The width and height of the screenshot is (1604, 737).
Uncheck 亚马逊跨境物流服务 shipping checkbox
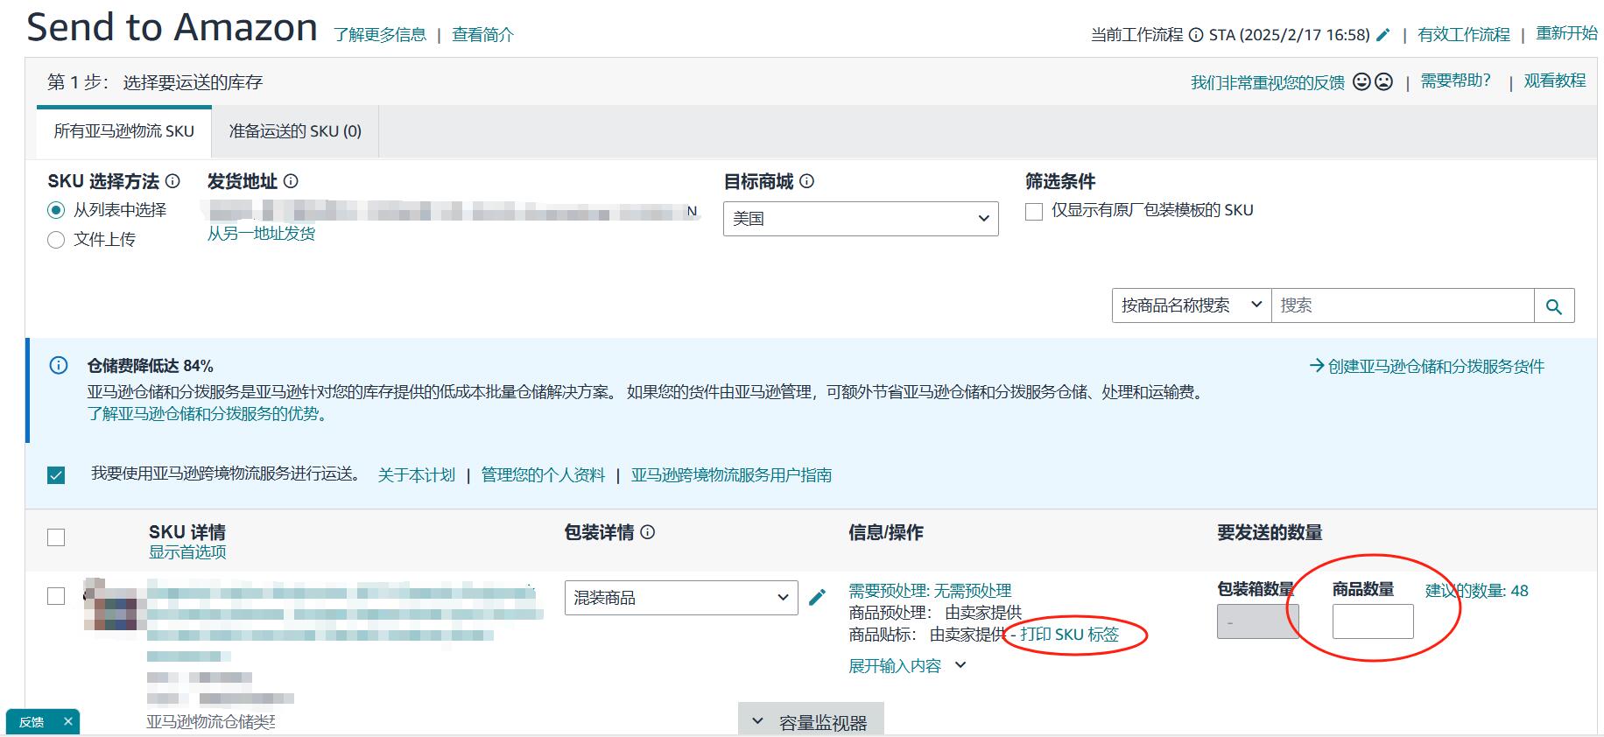[56, 475]
